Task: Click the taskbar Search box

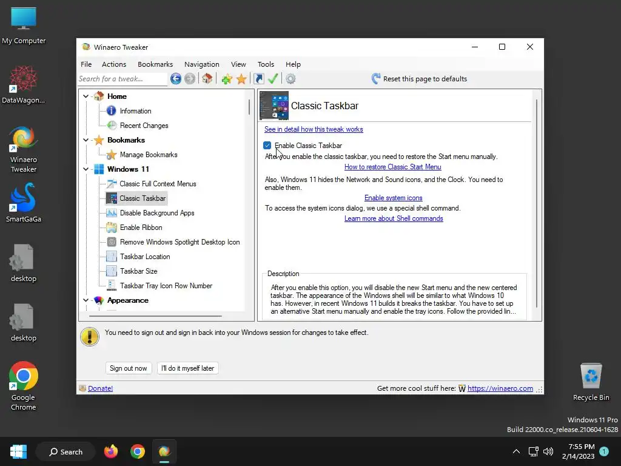Action: click(x=65, y=451)
